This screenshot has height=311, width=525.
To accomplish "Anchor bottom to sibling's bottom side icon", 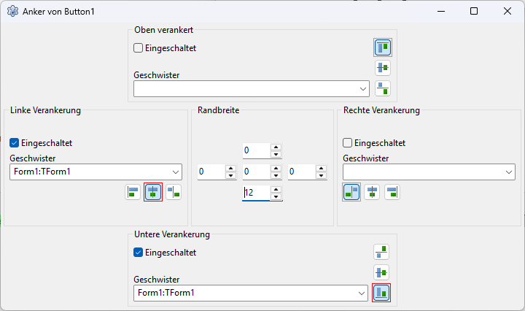I will click(x=381, y=293).
